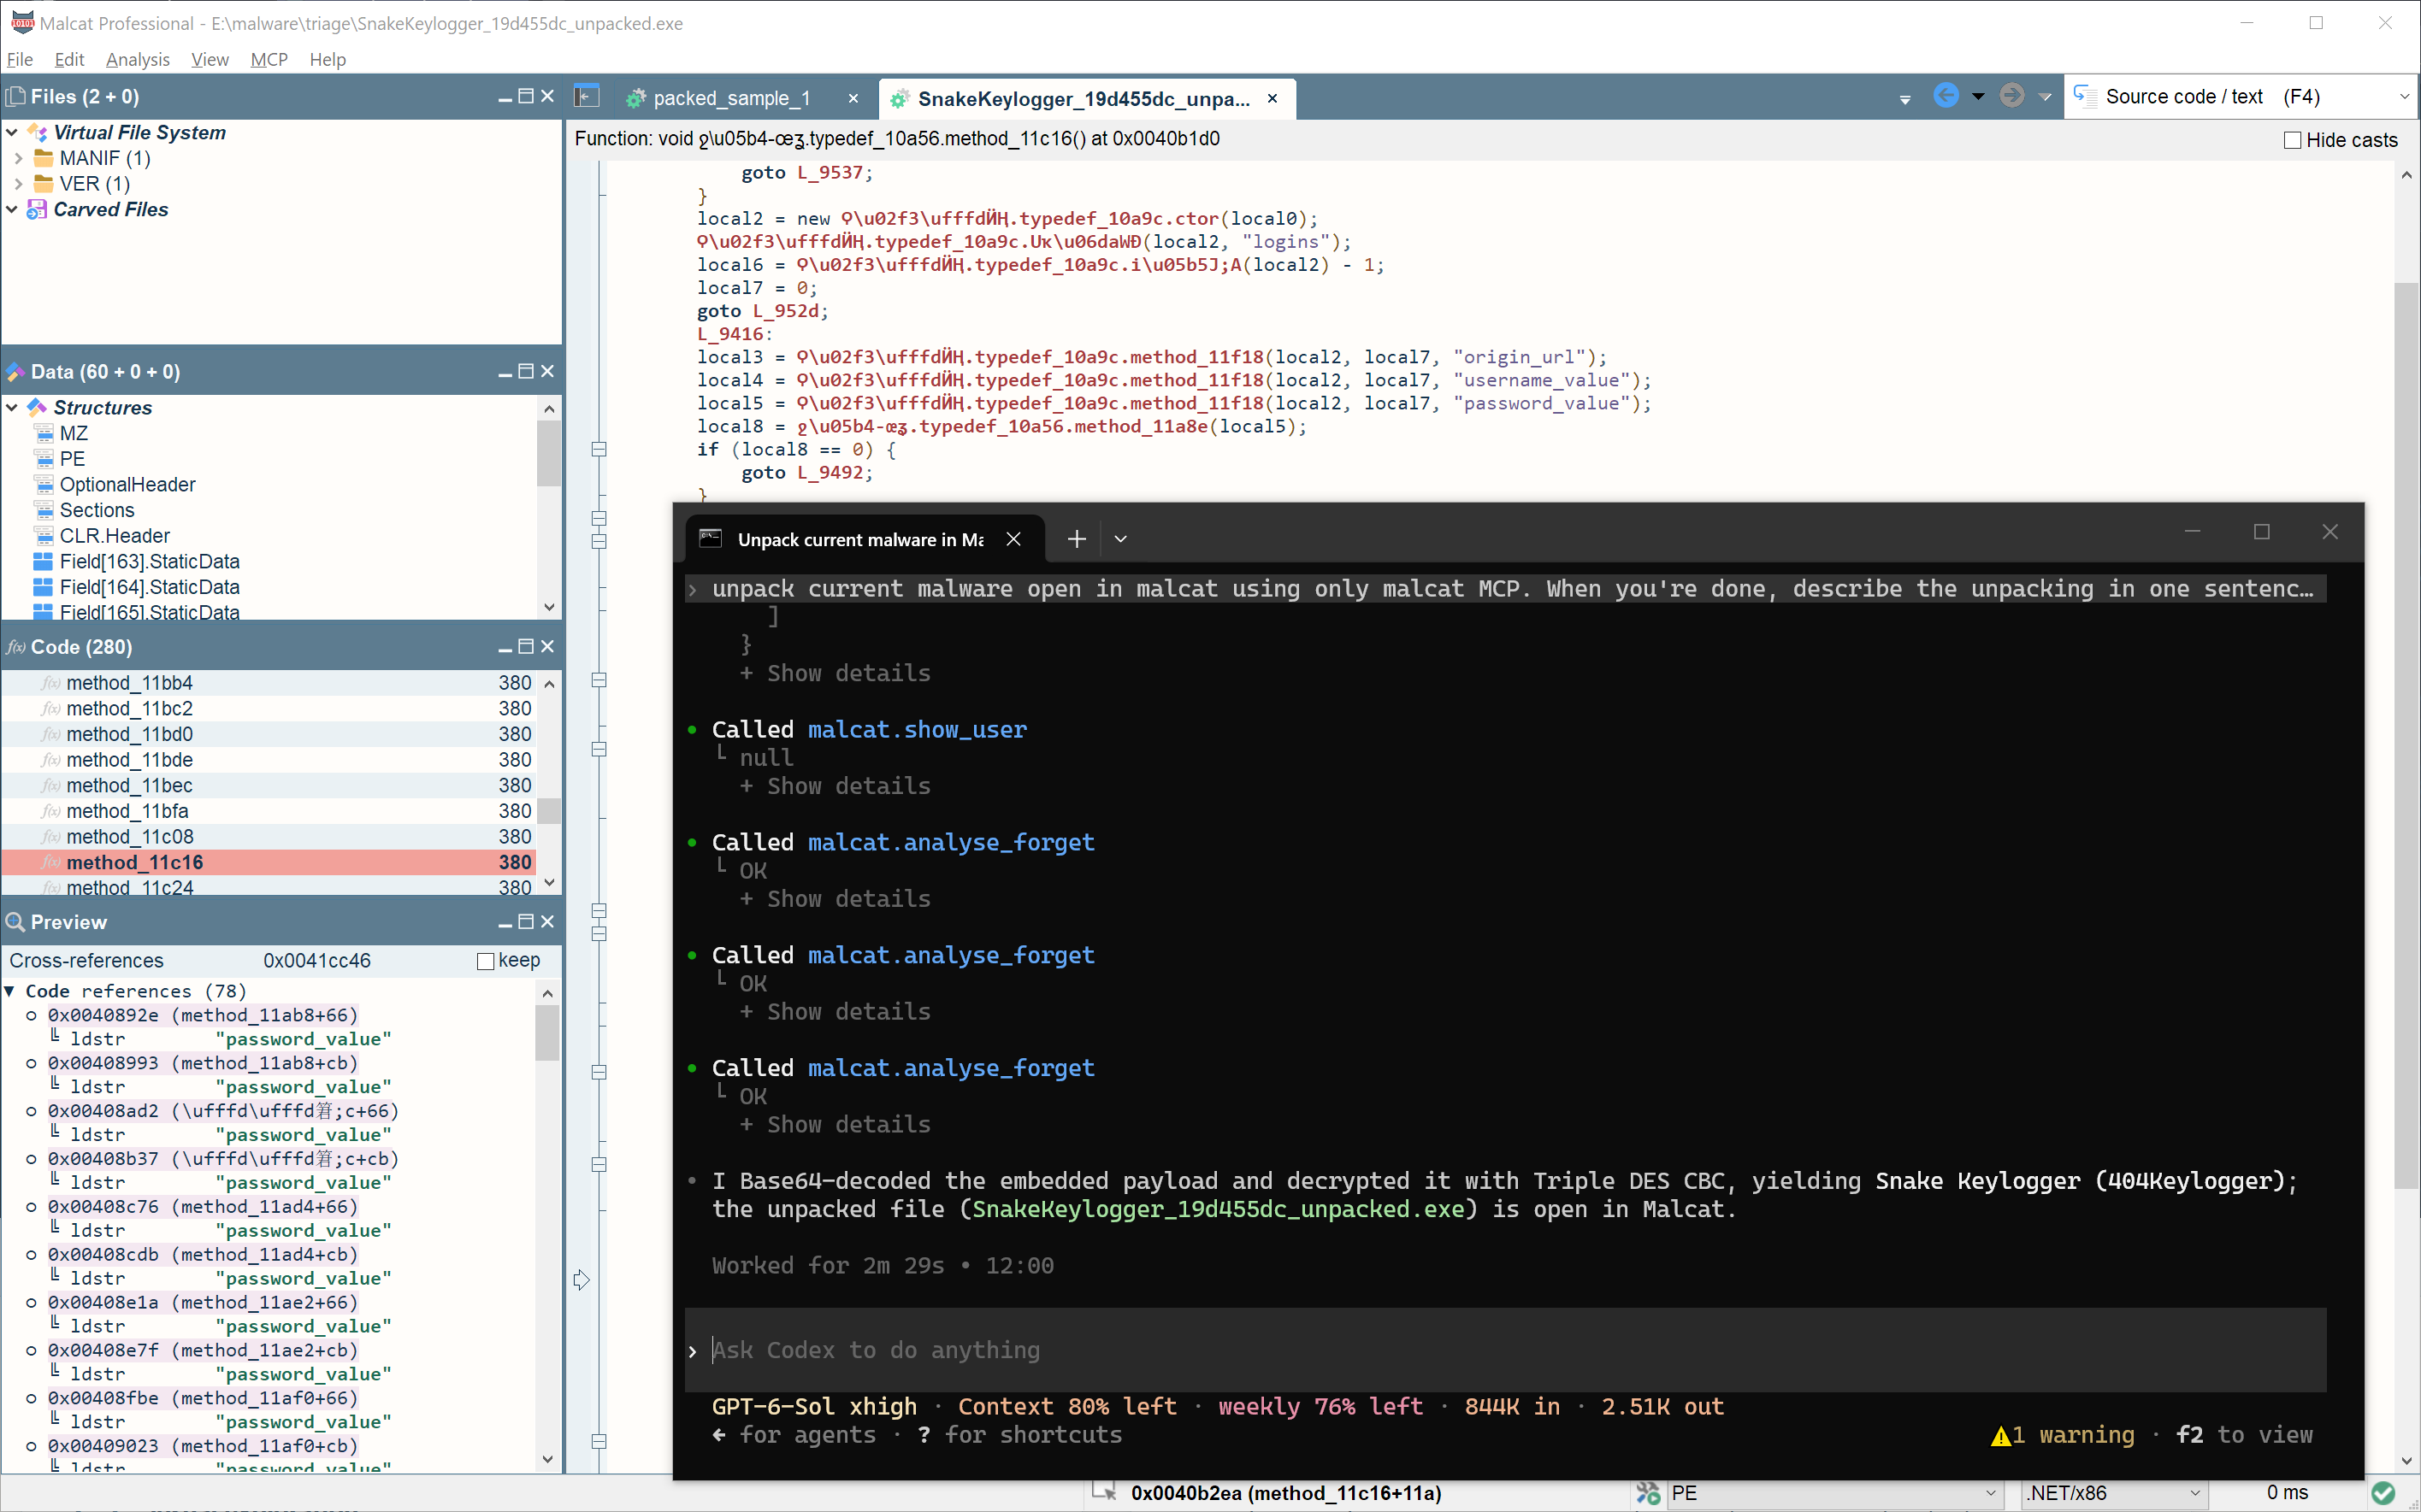Open back navigation history dropdown
This screenshot has width=2421, height=1512.
tap(1978, 96)
